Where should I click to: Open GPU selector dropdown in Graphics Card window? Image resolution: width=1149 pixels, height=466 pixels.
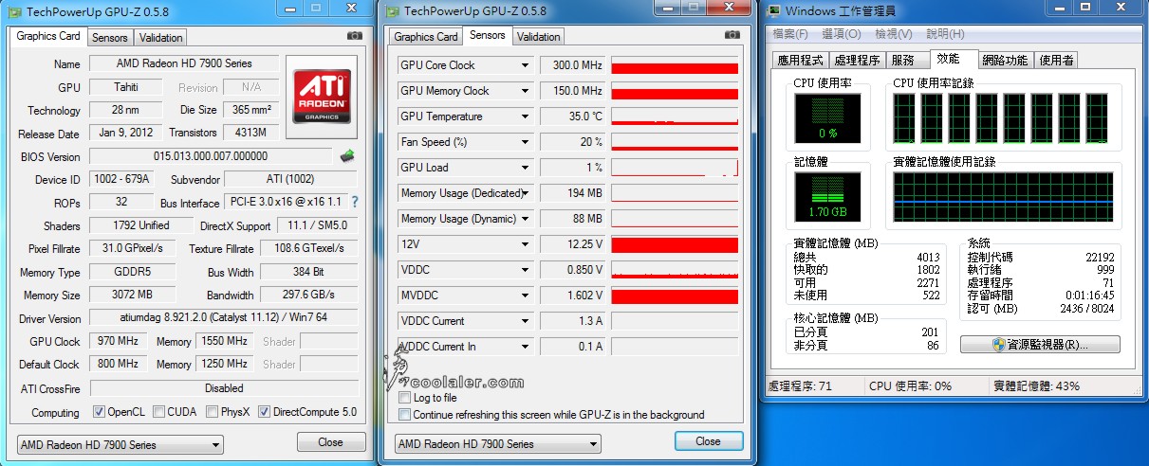120,444
